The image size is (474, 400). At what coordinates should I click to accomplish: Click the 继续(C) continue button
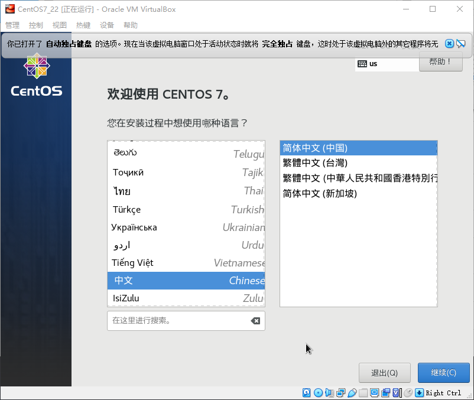444,373
